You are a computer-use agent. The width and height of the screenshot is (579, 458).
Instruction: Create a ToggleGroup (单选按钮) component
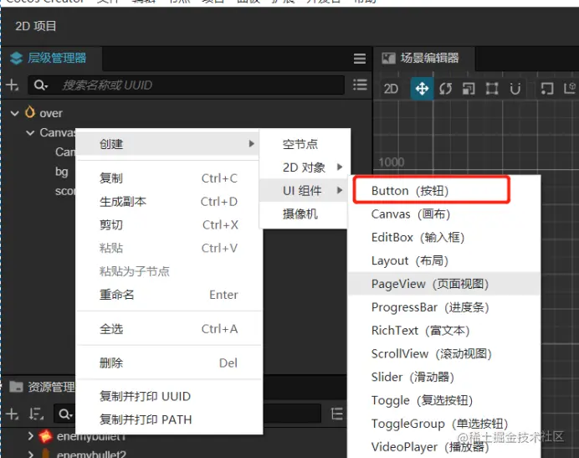444,424
